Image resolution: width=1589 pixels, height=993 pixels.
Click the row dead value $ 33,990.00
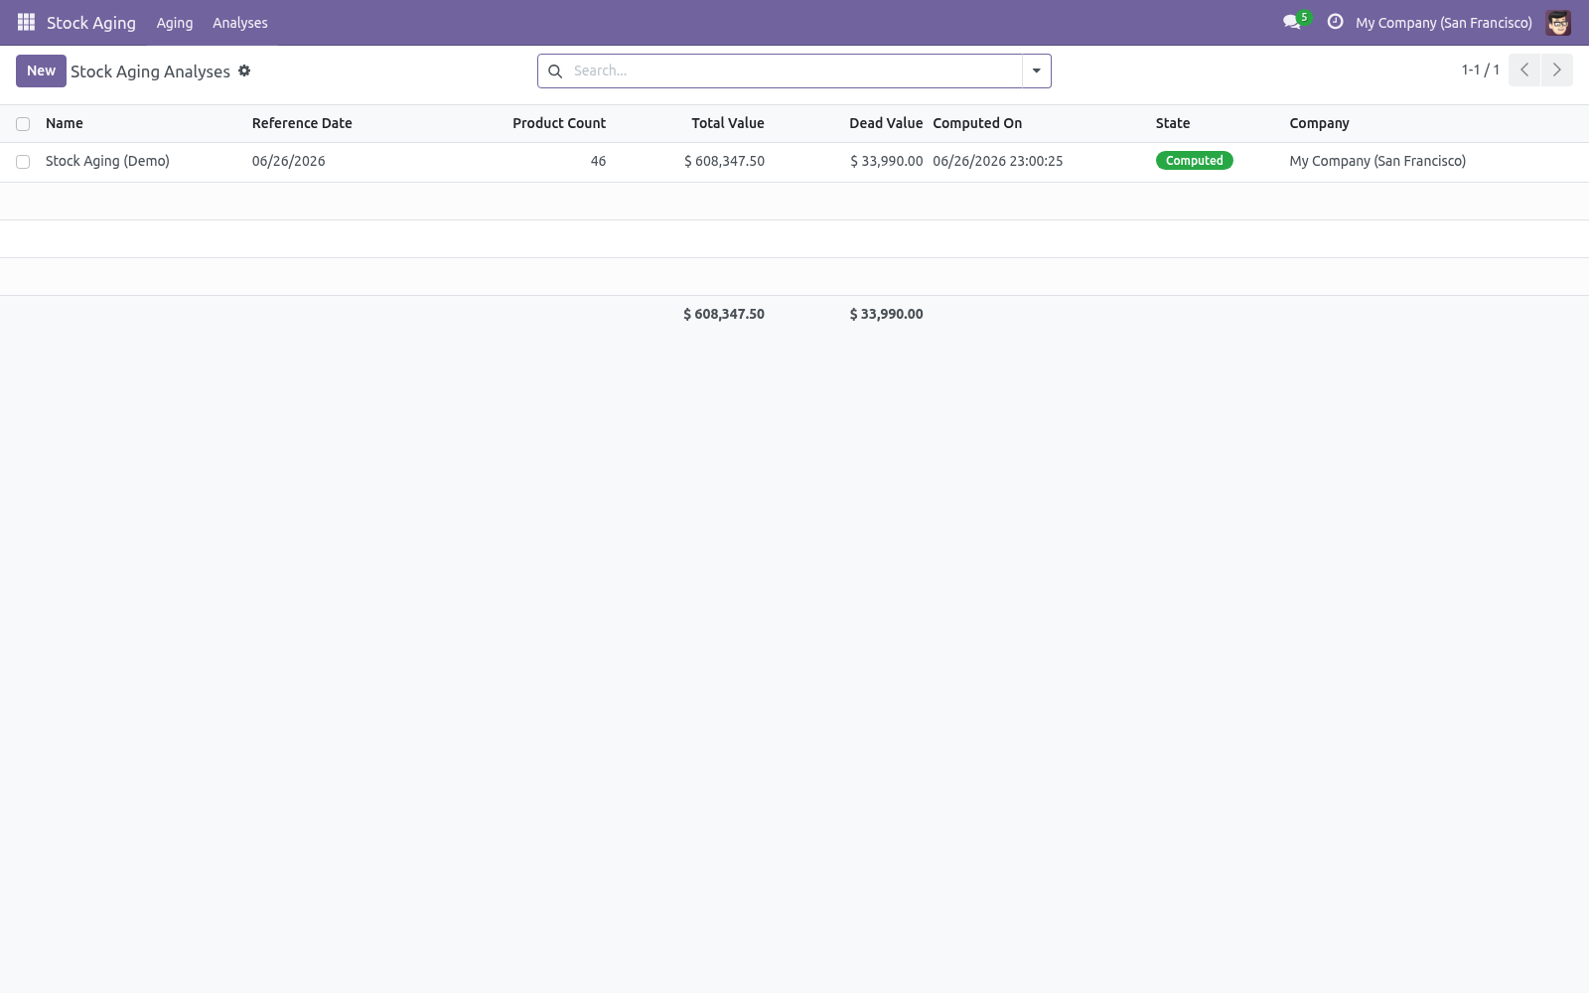point(886,161)
